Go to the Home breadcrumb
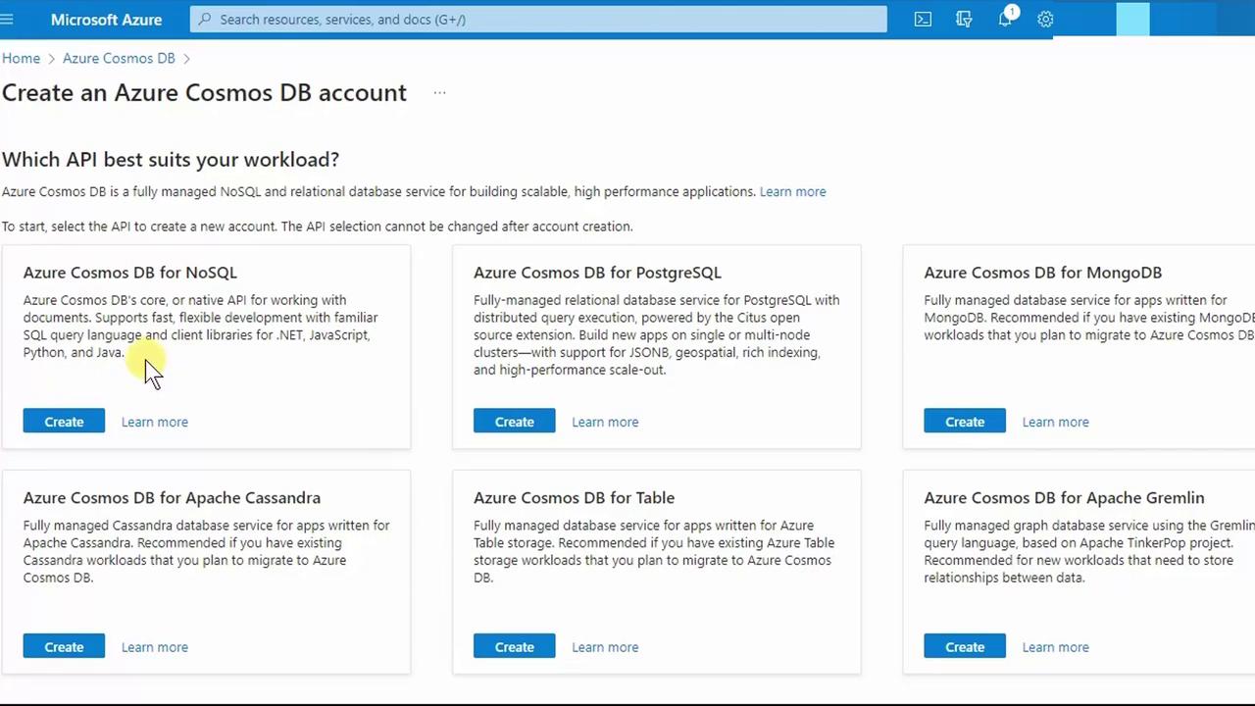This screenshot has width=1255, height=706. 21,58
